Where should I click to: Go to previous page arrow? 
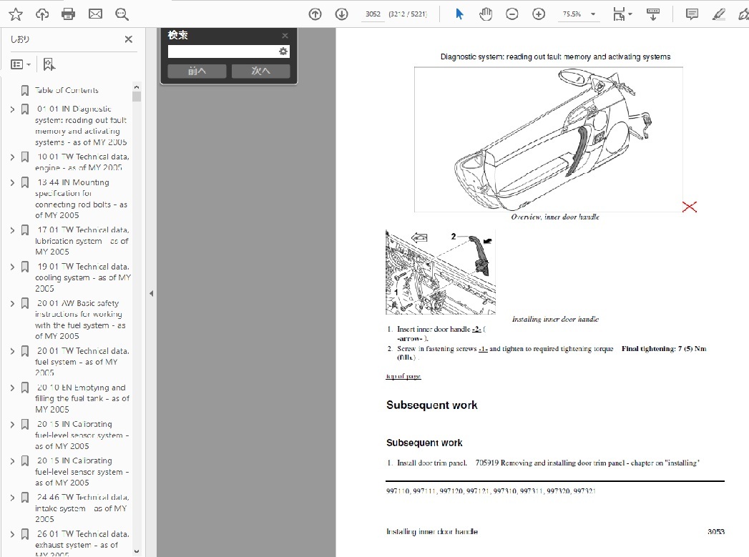[315, 14]
